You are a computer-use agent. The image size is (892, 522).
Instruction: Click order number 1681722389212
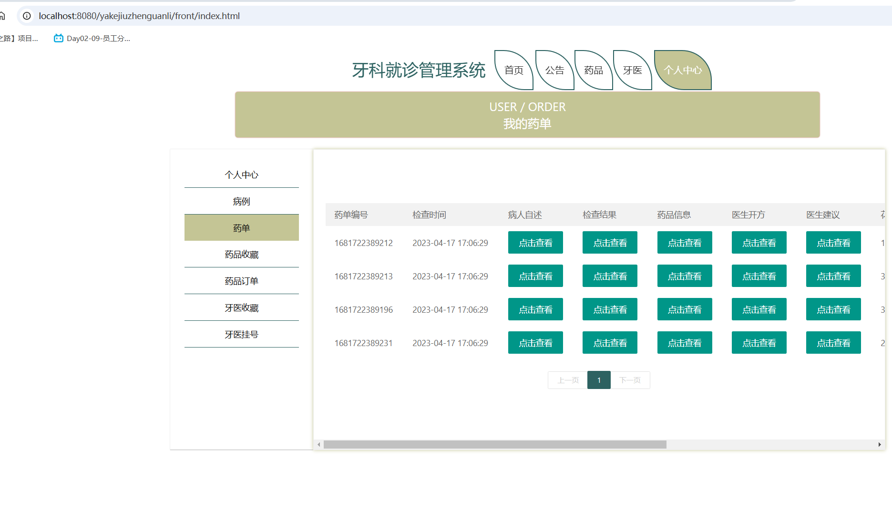tap(364, 243)
